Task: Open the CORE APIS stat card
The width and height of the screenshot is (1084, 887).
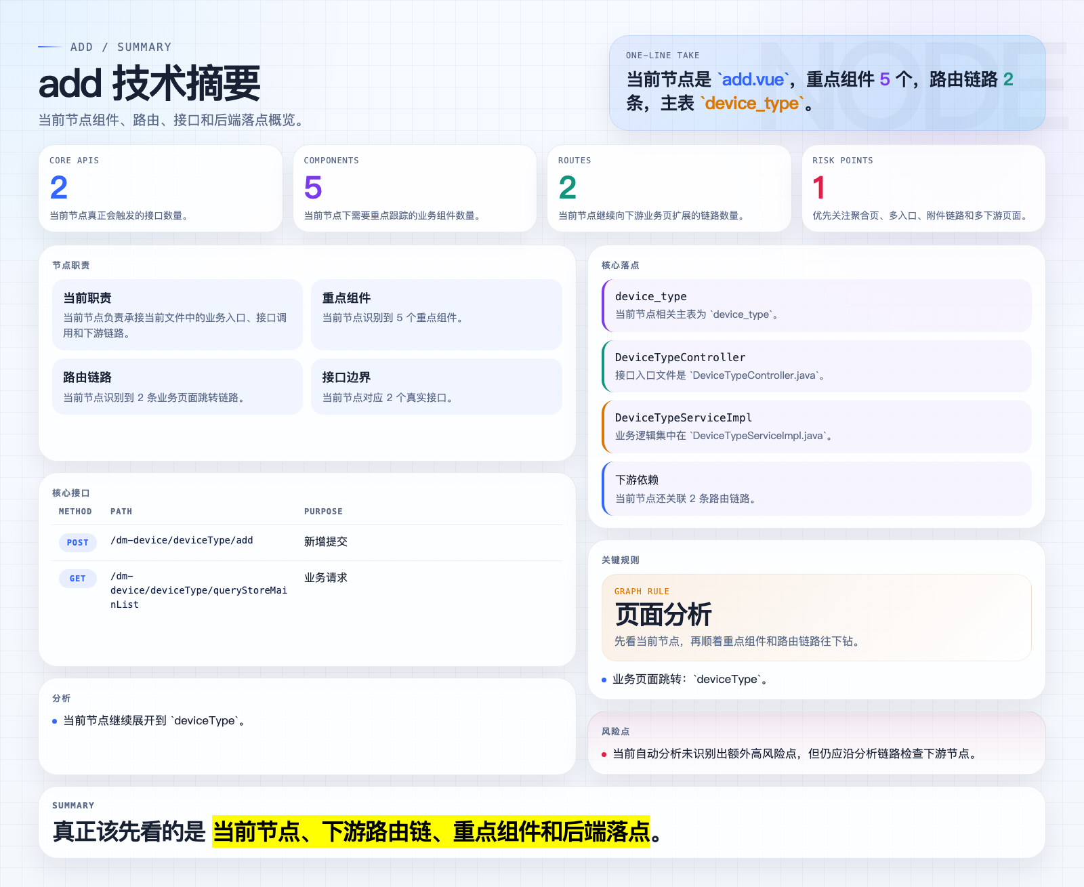Action: click(x=161, y=188)
